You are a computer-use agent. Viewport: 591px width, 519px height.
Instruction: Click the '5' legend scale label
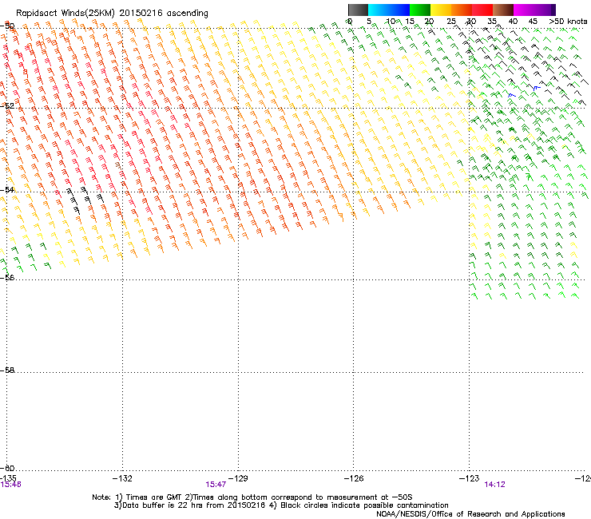(x=369, y=22)
